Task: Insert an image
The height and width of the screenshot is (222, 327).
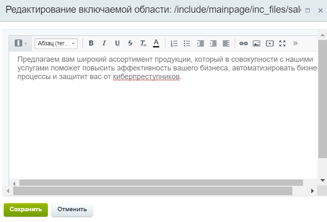Action: click(x=256, y=43)
